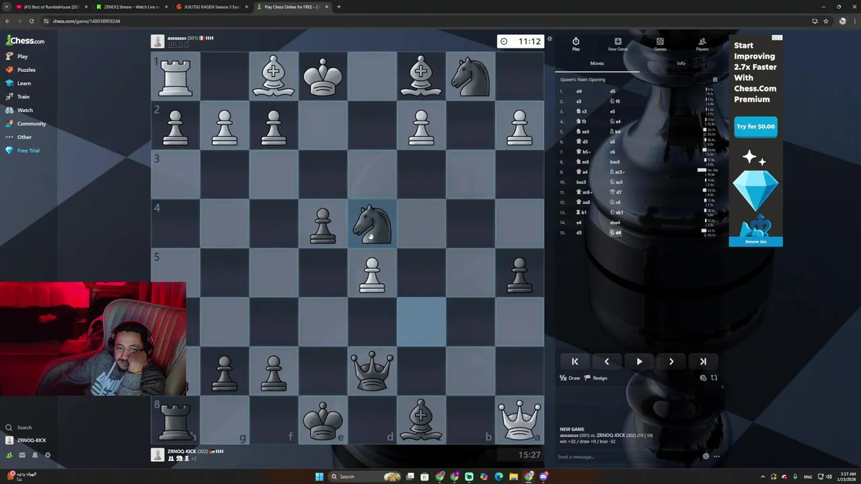Select the Play tab with stopwatch icon

pos(576,44)
